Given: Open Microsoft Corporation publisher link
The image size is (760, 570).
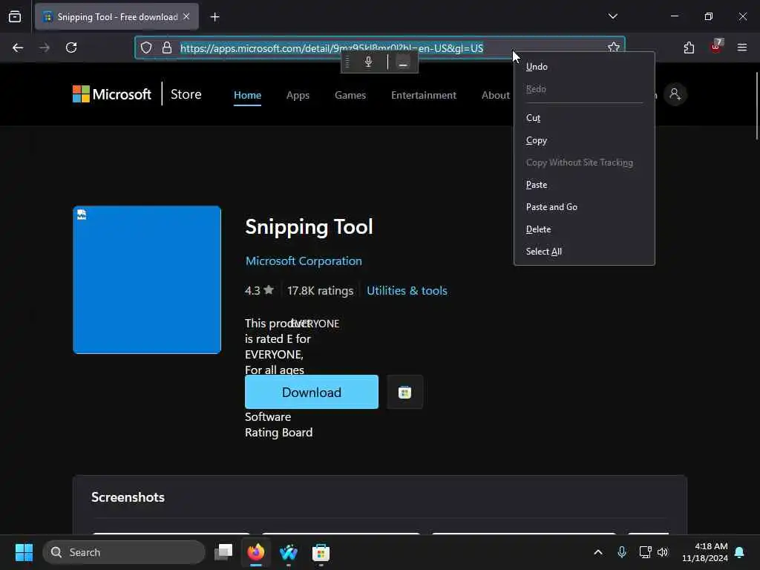Looking at the screenshot, I should (304, 261).
